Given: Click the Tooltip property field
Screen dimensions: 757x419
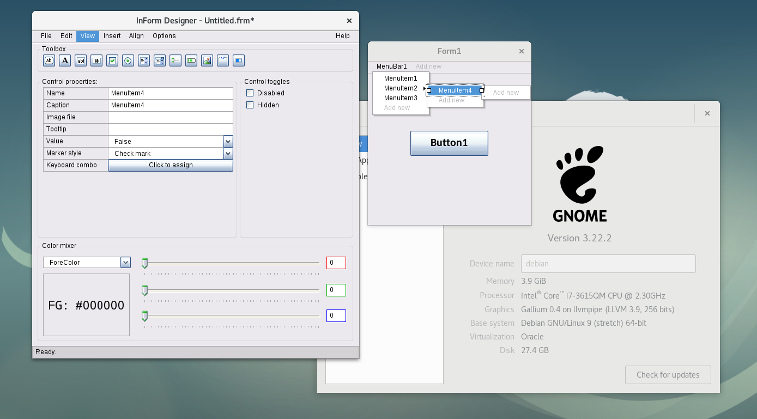Looking at the screenshot, I should (x=171, y=129).
